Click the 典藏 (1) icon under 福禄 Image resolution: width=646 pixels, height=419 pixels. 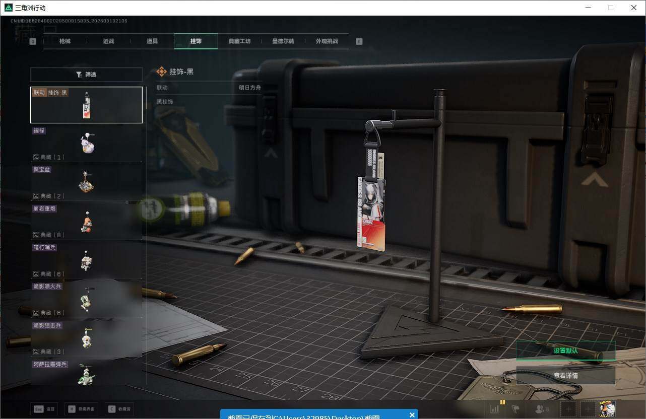pos(36,157)
